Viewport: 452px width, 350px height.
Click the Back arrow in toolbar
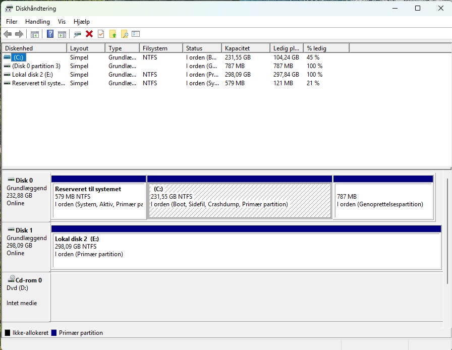pyautogui.click(x=8, y=34)
